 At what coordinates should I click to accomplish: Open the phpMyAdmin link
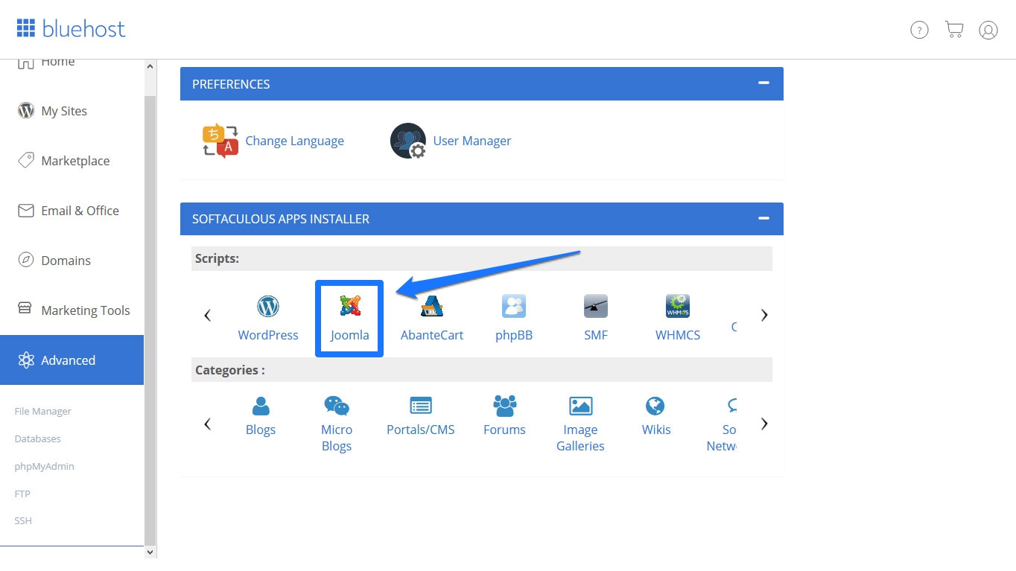[45, 466]
